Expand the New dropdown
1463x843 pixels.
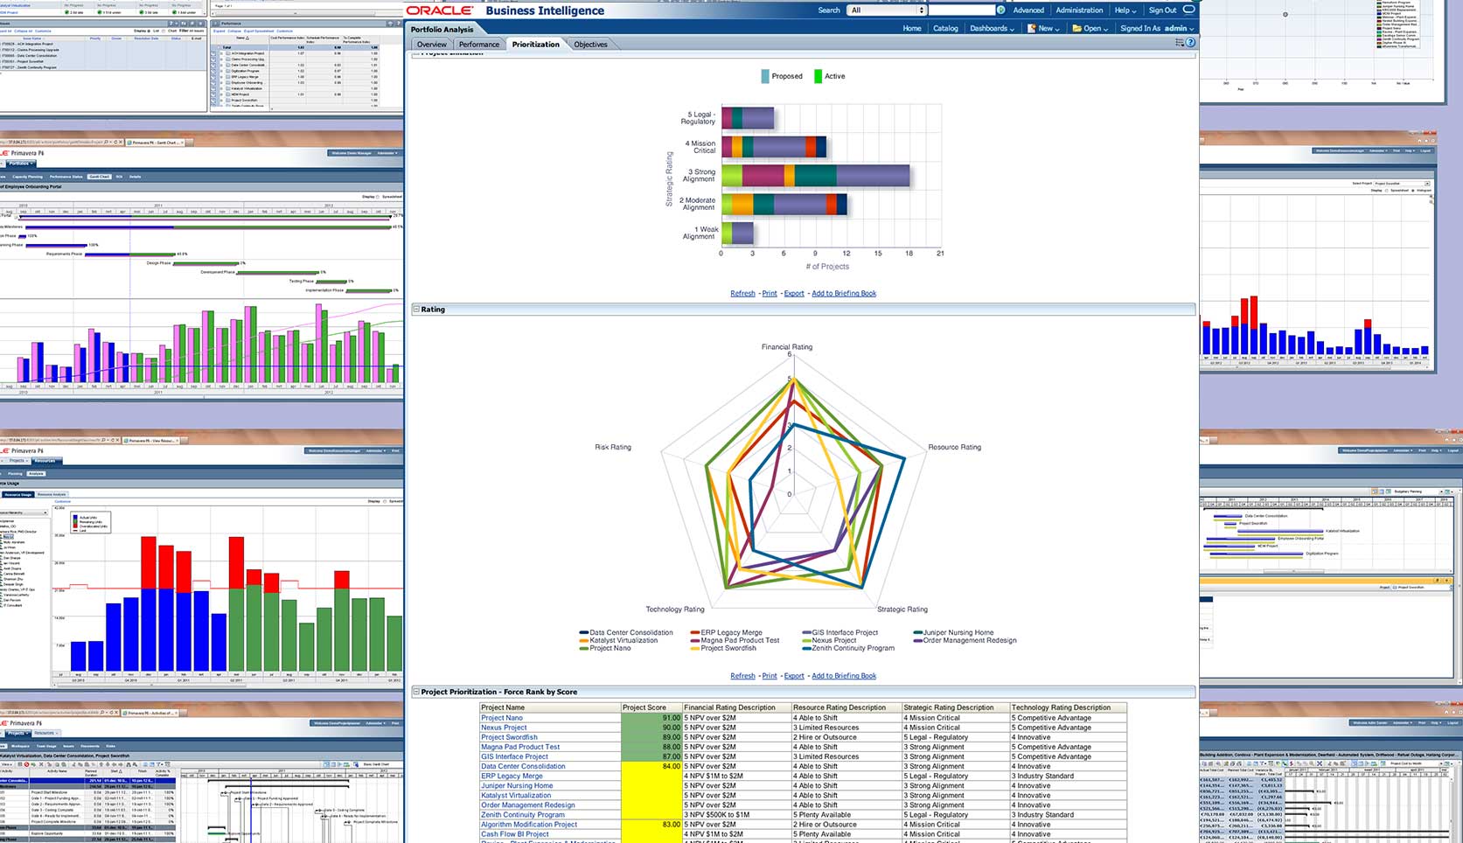click(x=1048, y=29)
